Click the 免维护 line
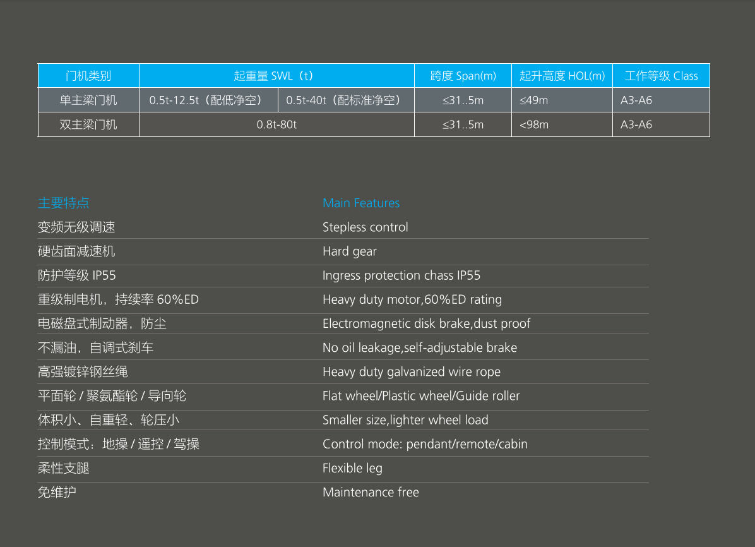This screenshot has width=755, height=547. pos(57,492)
